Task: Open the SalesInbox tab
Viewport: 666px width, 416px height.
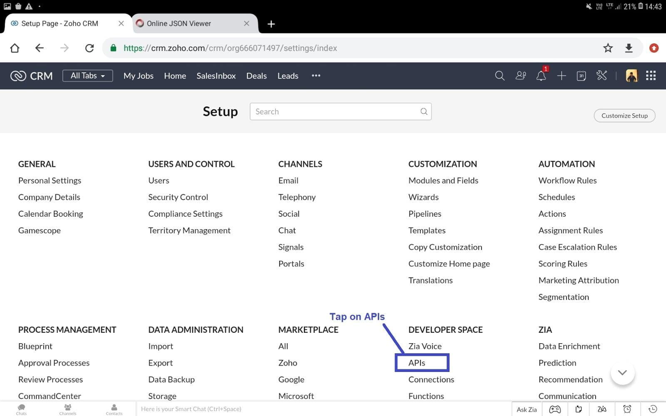Action: (x=216, y=76)
